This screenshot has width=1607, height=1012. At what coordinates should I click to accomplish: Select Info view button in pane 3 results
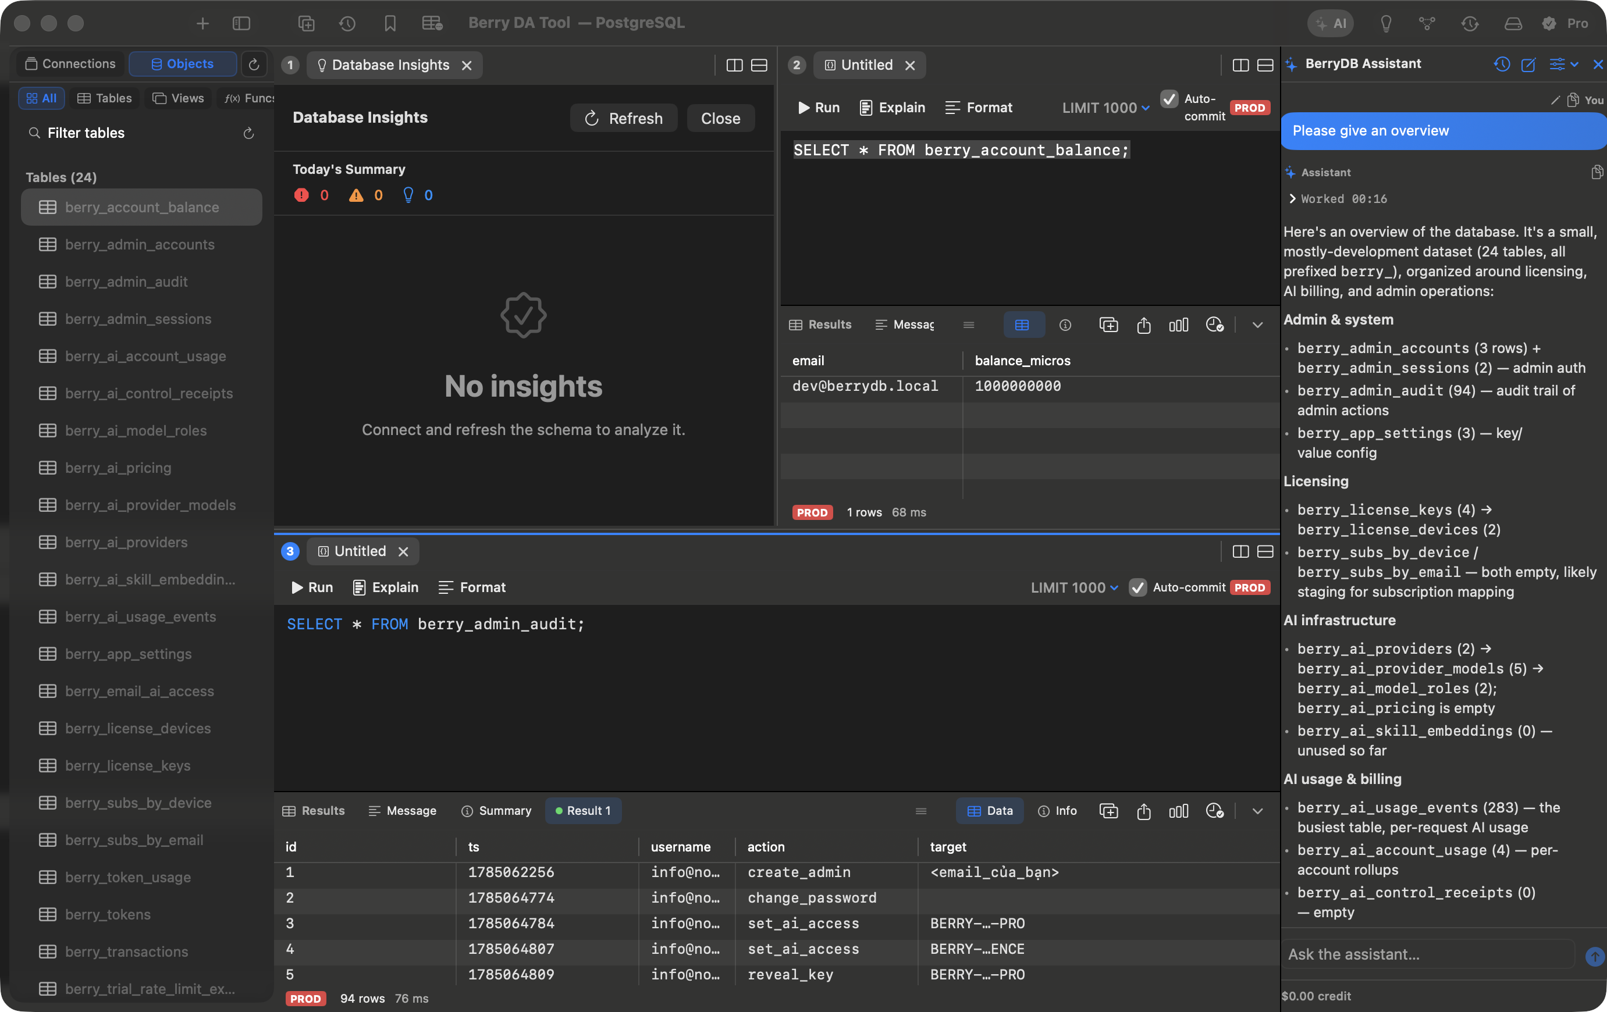pyautogui.click(x=1057, y=811)
